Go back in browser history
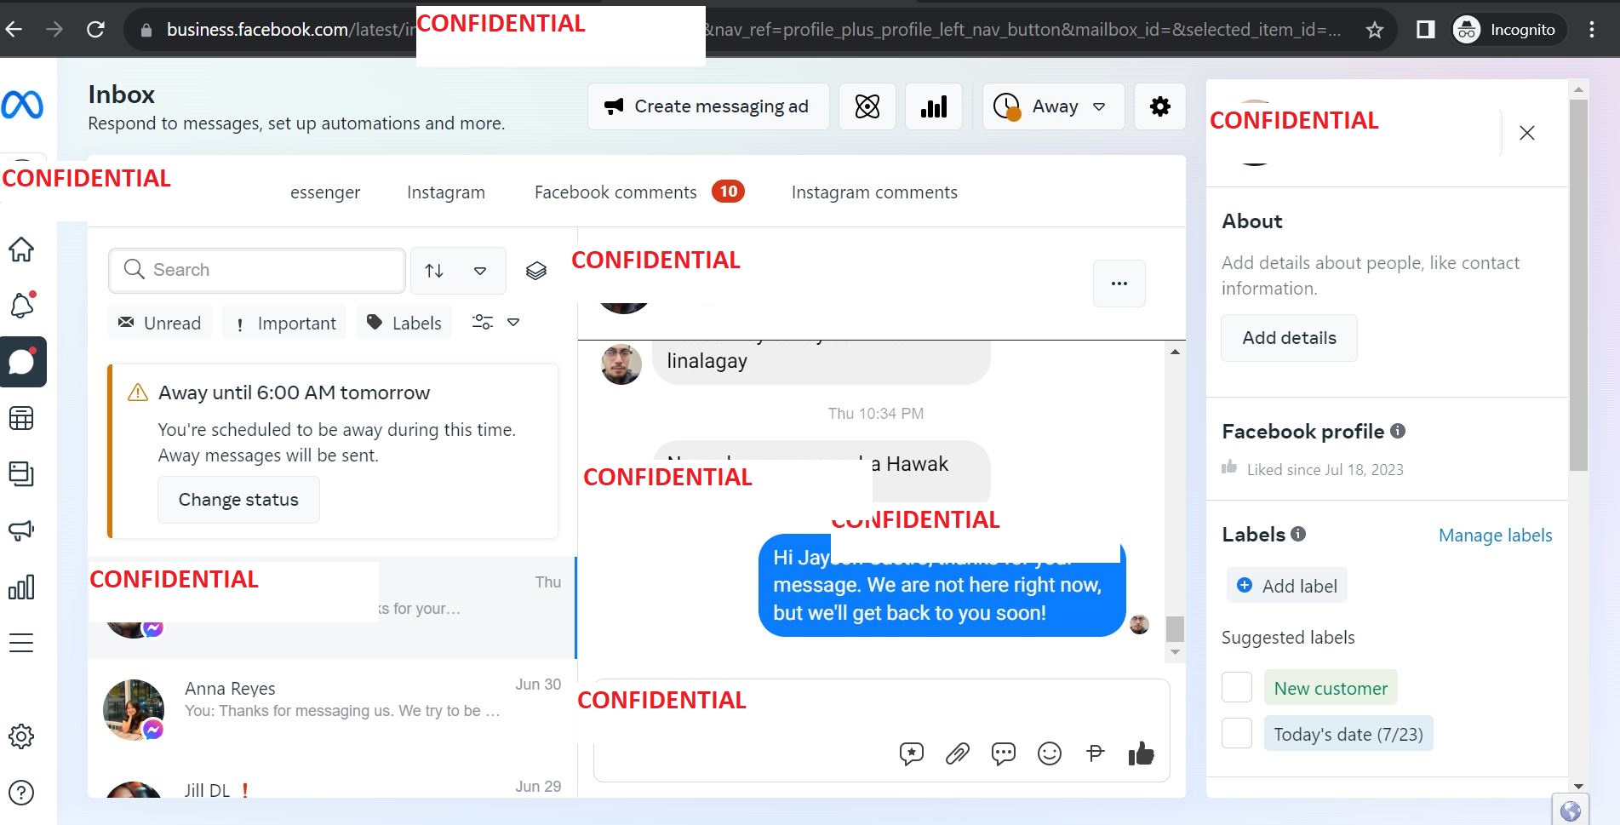Screen dimensions: 1620x825 coord(14,30)
